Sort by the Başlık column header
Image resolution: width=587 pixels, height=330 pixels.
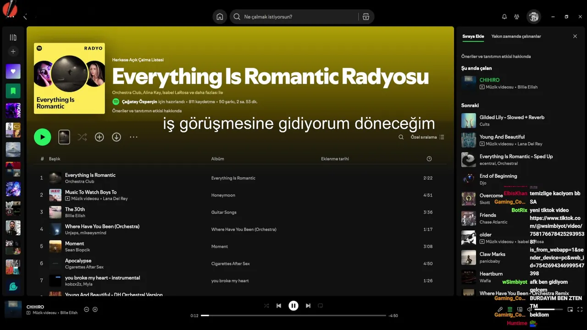pyautogui.click(x=55, y=159)
